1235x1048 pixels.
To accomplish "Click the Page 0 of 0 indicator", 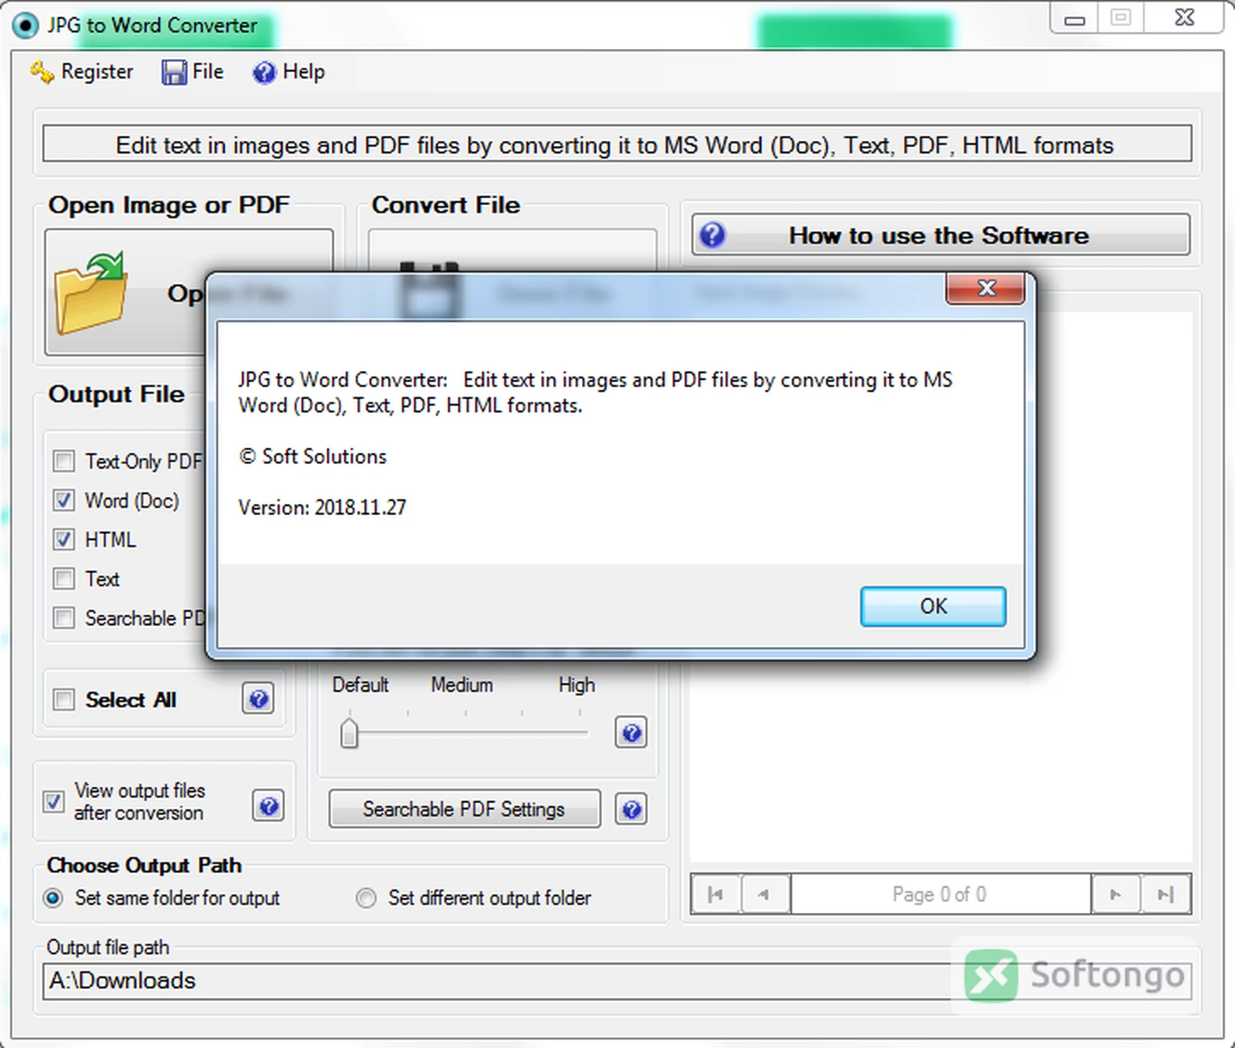I will point(940,894).
